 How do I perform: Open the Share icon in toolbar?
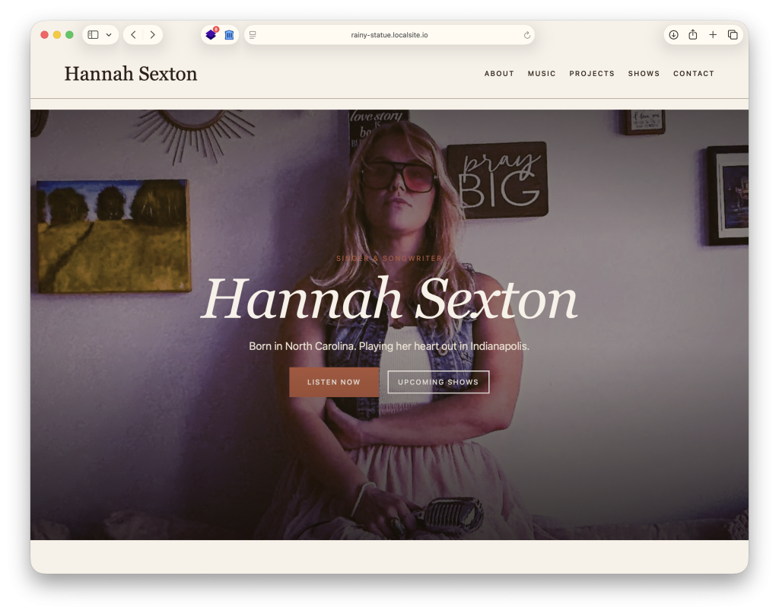coord(693,35)
